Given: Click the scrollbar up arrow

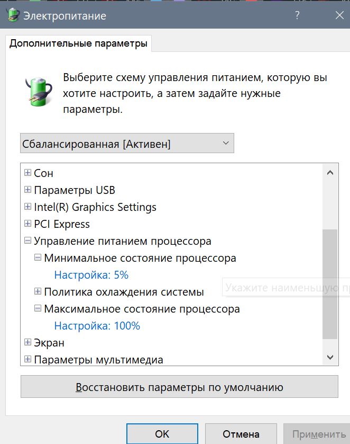Looking at the screenshot, I should (x=330, y=173).
